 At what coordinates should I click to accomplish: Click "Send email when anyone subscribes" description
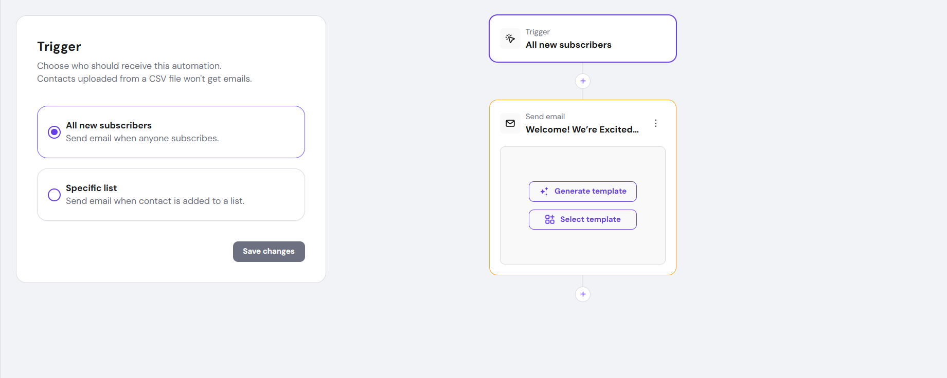(142, 139)
